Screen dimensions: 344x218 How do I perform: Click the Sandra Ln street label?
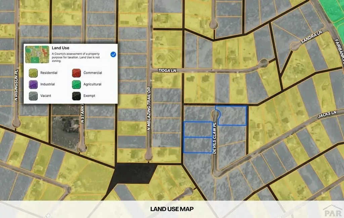click(311, 37)
